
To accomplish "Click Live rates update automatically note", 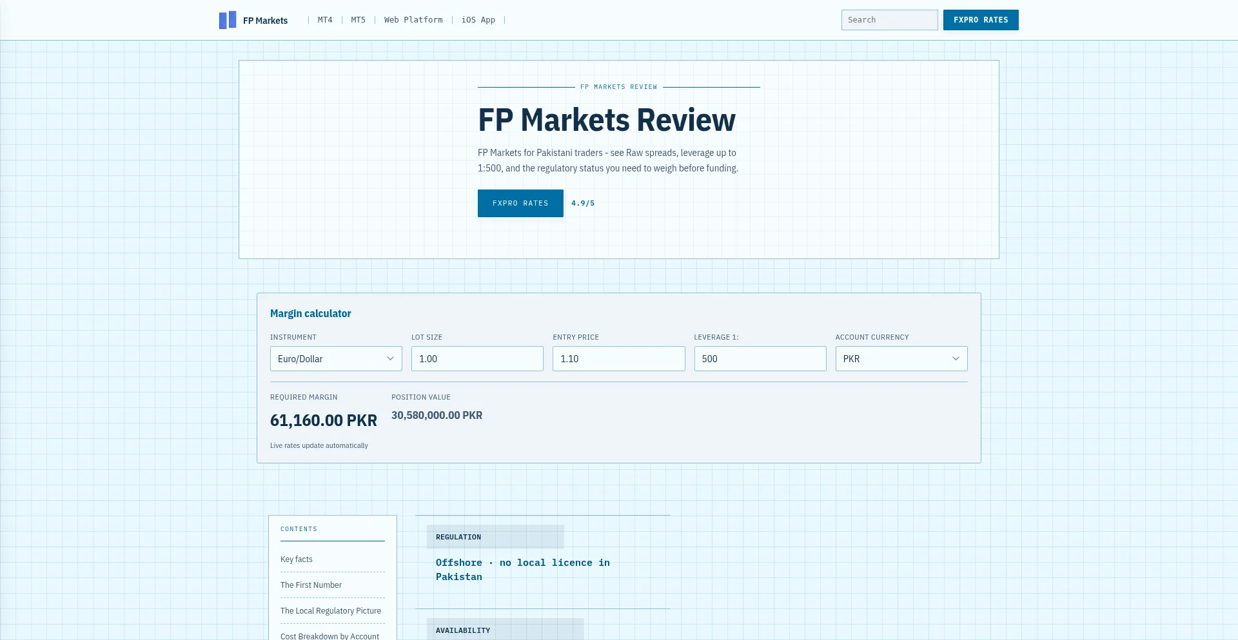I will [319, 445].
